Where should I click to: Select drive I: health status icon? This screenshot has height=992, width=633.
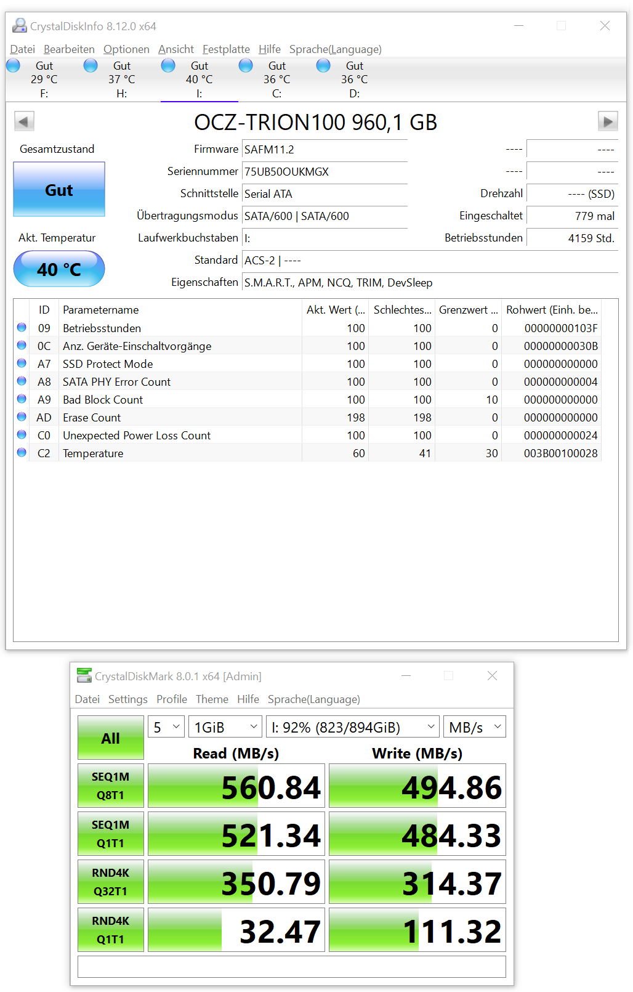pyautogui.click(x=168, y=65)
